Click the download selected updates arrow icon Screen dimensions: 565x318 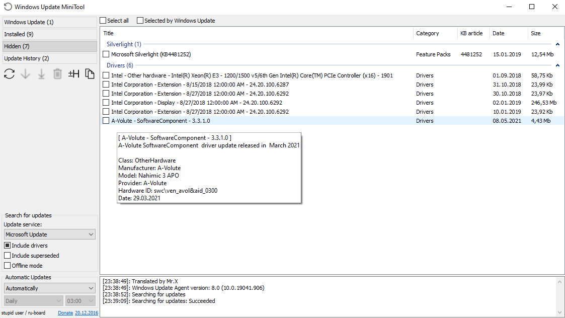point(25,74)
